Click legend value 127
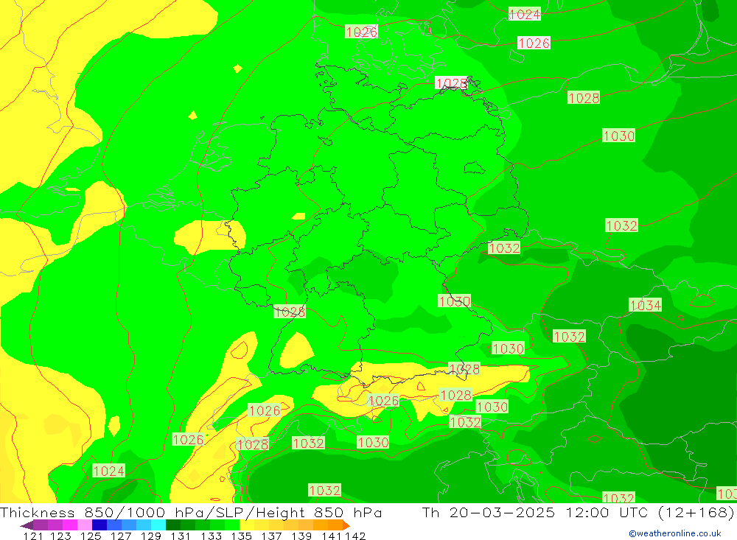 point(121,536)
